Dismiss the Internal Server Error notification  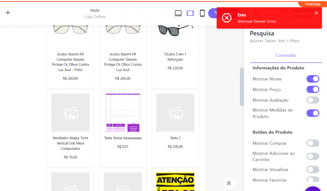click(316, 13)
